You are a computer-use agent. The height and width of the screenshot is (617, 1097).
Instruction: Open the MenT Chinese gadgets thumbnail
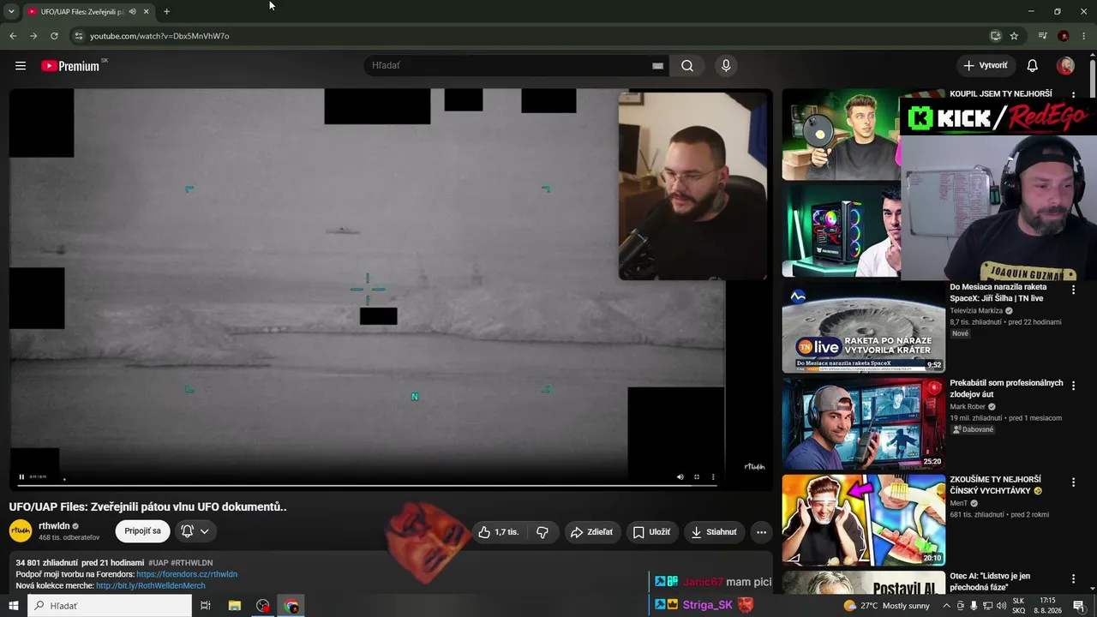863,519
